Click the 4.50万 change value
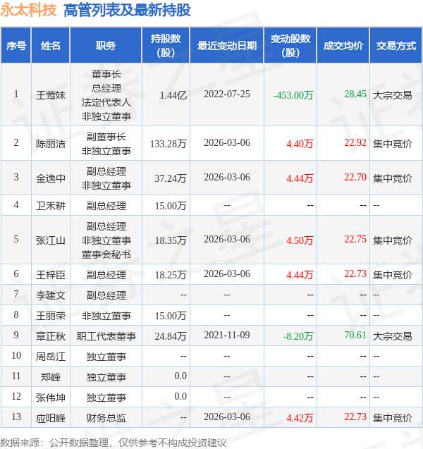Image resolution: width=423 pixels, height=449 pixels. [x=300, y=240]
